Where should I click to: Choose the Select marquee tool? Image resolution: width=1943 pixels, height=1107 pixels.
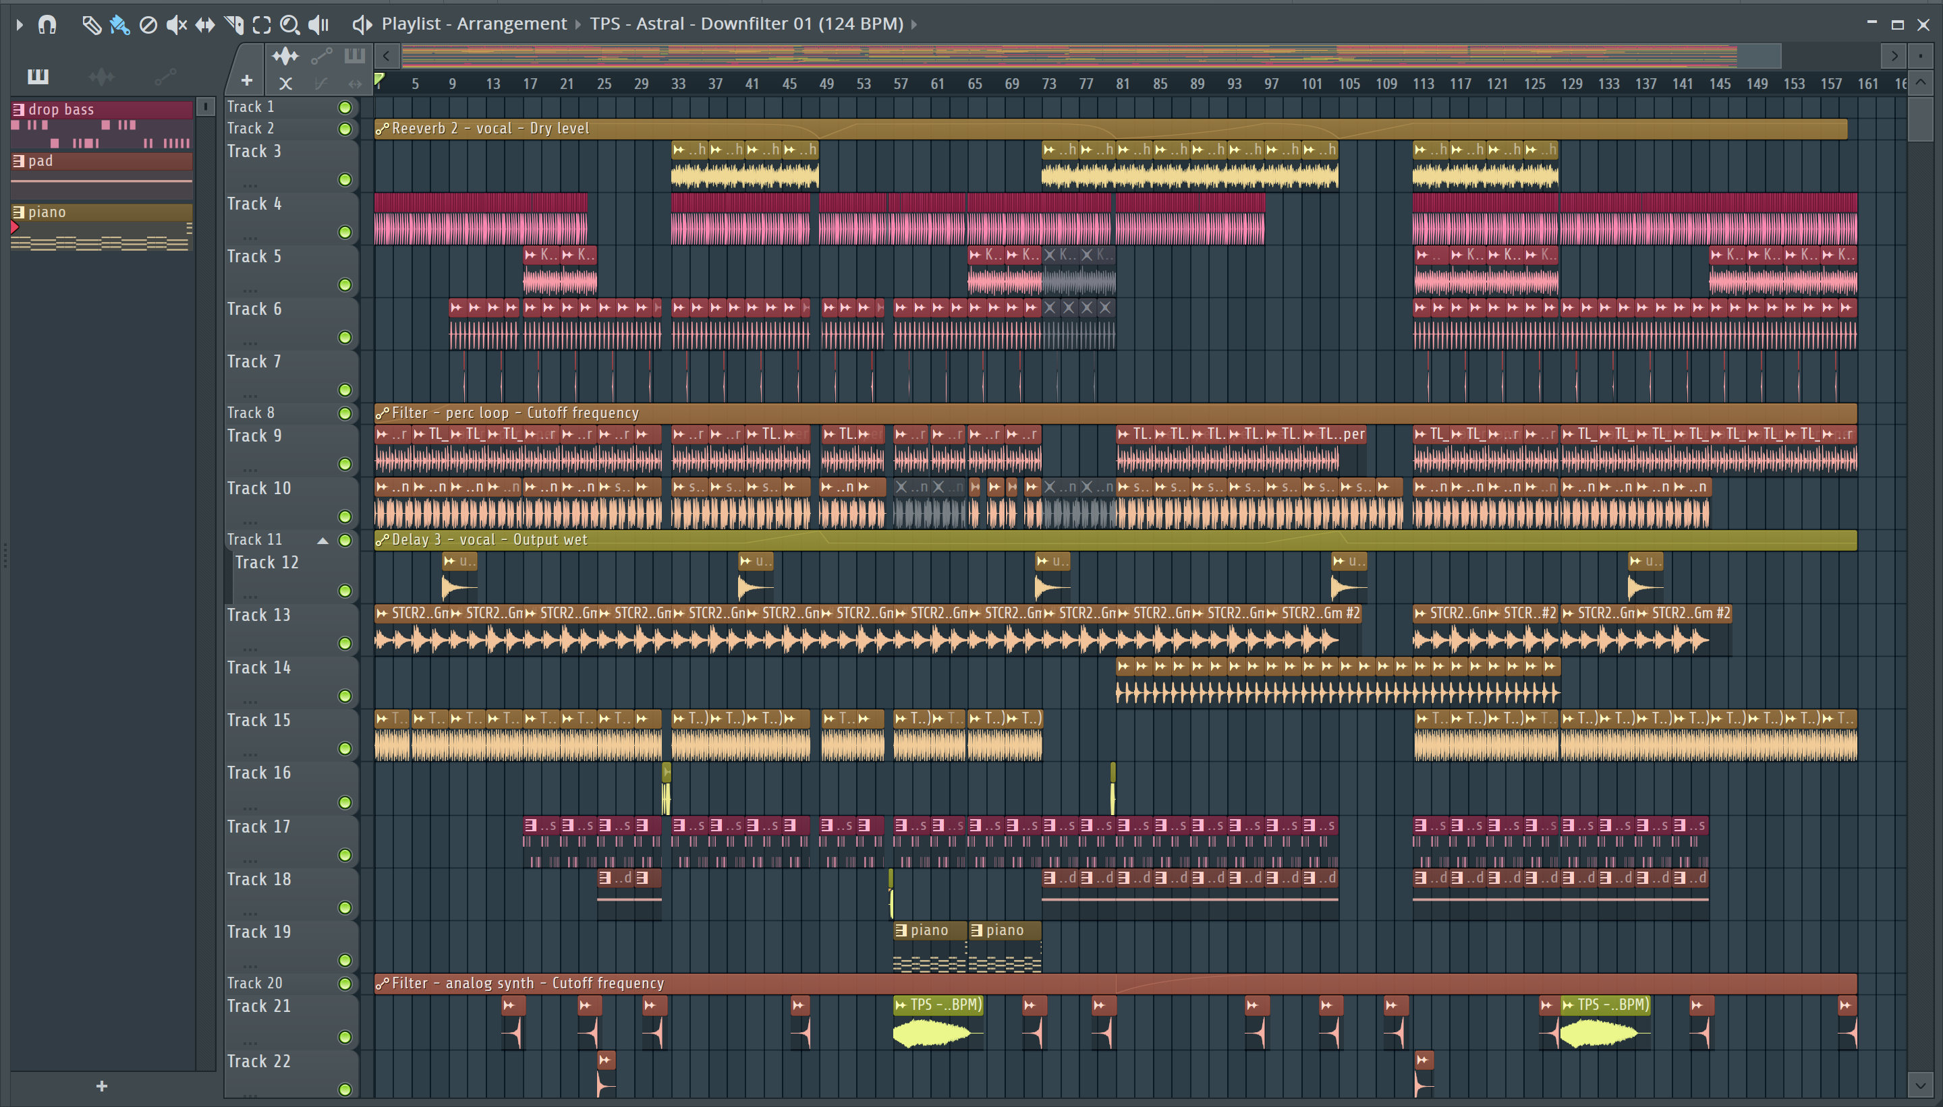click(x=262, y=25)
